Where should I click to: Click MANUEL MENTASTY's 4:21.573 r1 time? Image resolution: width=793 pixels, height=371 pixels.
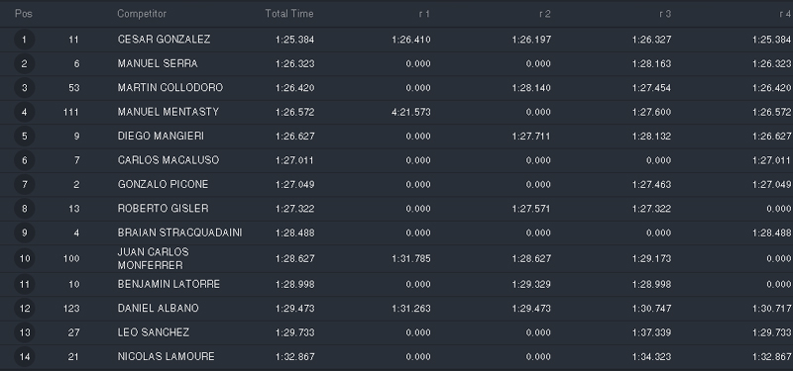(x=411, y=112)
